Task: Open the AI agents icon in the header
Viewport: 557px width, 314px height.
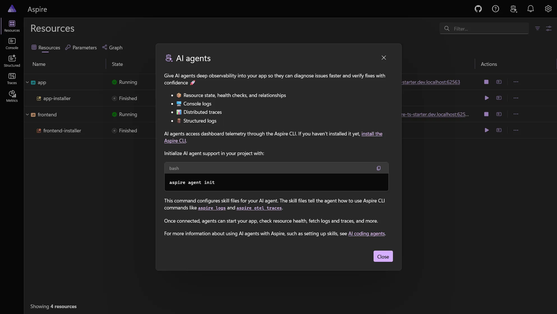Action: point(514,9)
